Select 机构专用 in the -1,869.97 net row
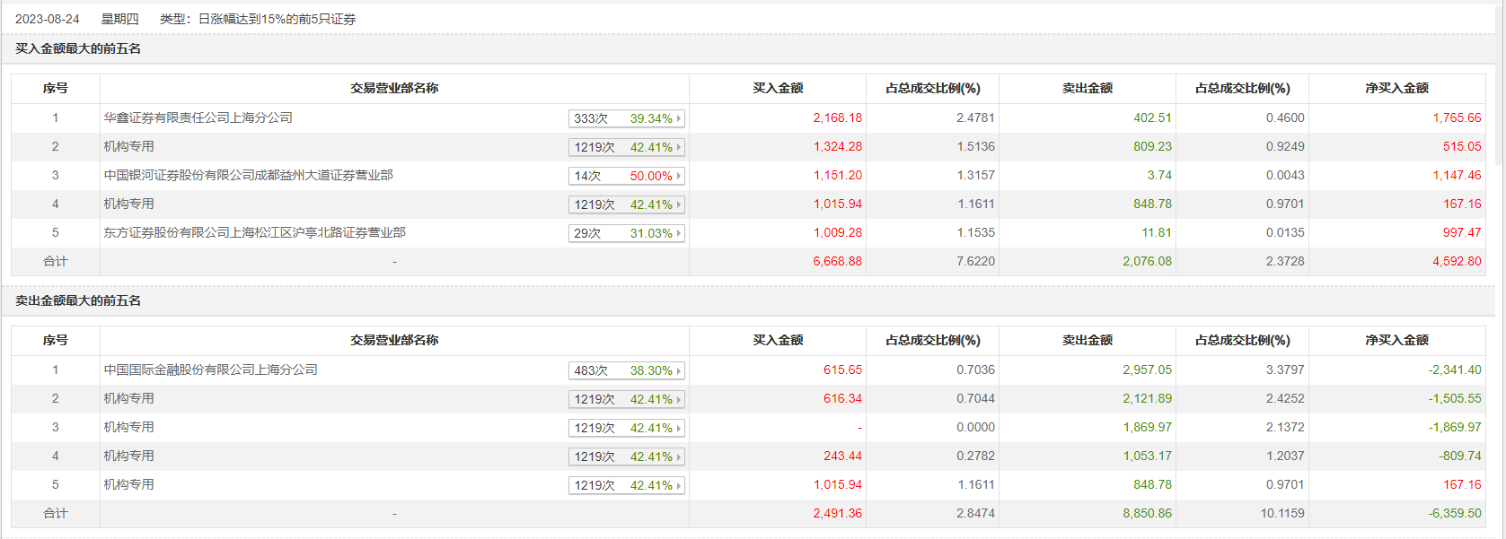Screen dimensions: 1506x539 pyautogui.click(x=128, y=427)
